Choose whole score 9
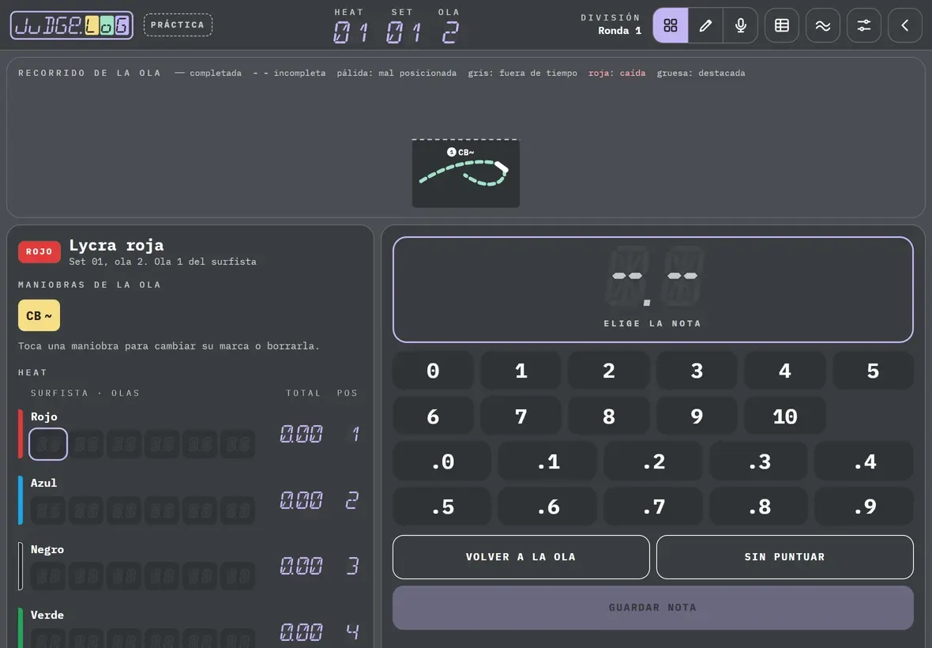932x648 pixels. pyautogui.click(x=697, y=416)
